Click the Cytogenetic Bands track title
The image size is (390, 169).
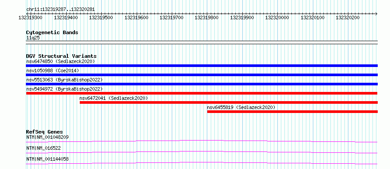[52, 32]
